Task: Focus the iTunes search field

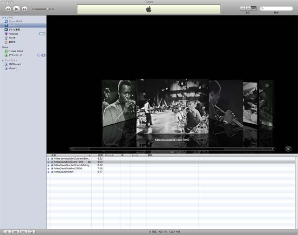Action: (x=276, y=8)
